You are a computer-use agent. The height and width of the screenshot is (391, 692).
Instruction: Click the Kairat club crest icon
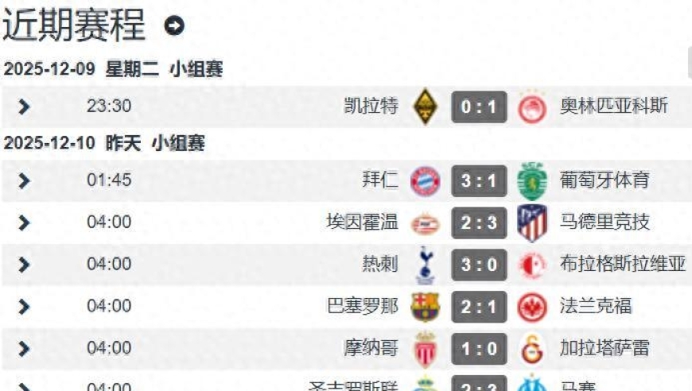pyautogui.click(x=427, y=107)
